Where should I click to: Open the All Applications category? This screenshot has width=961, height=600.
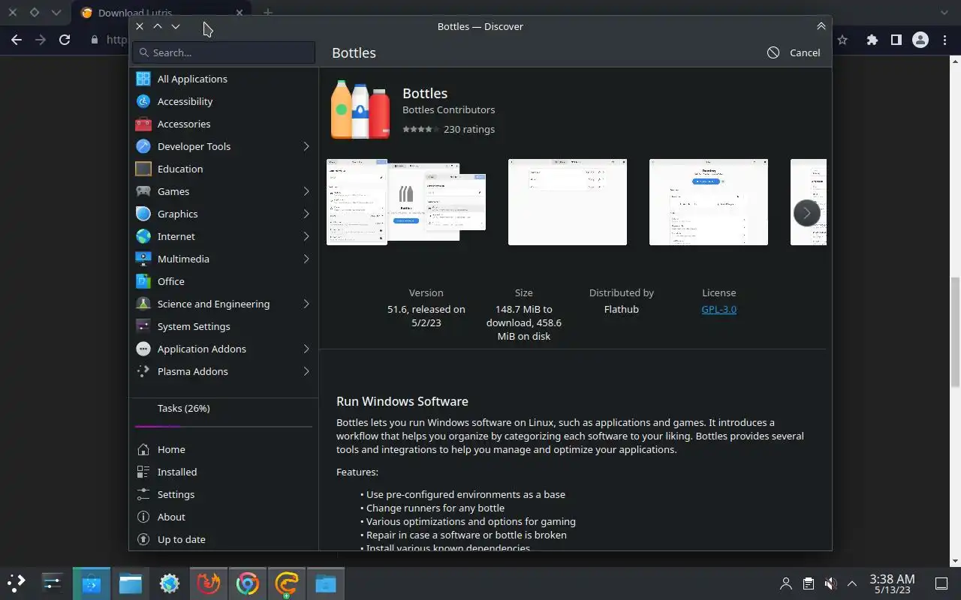point(224,79)
